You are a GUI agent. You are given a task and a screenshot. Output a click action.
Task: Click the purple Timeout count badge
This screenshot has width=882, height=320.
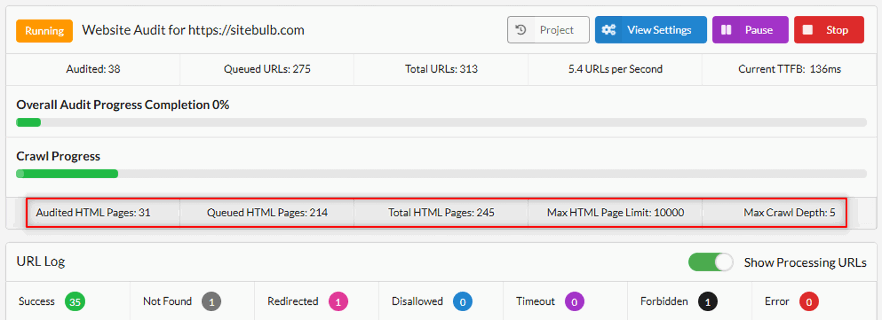coord(574,302)
